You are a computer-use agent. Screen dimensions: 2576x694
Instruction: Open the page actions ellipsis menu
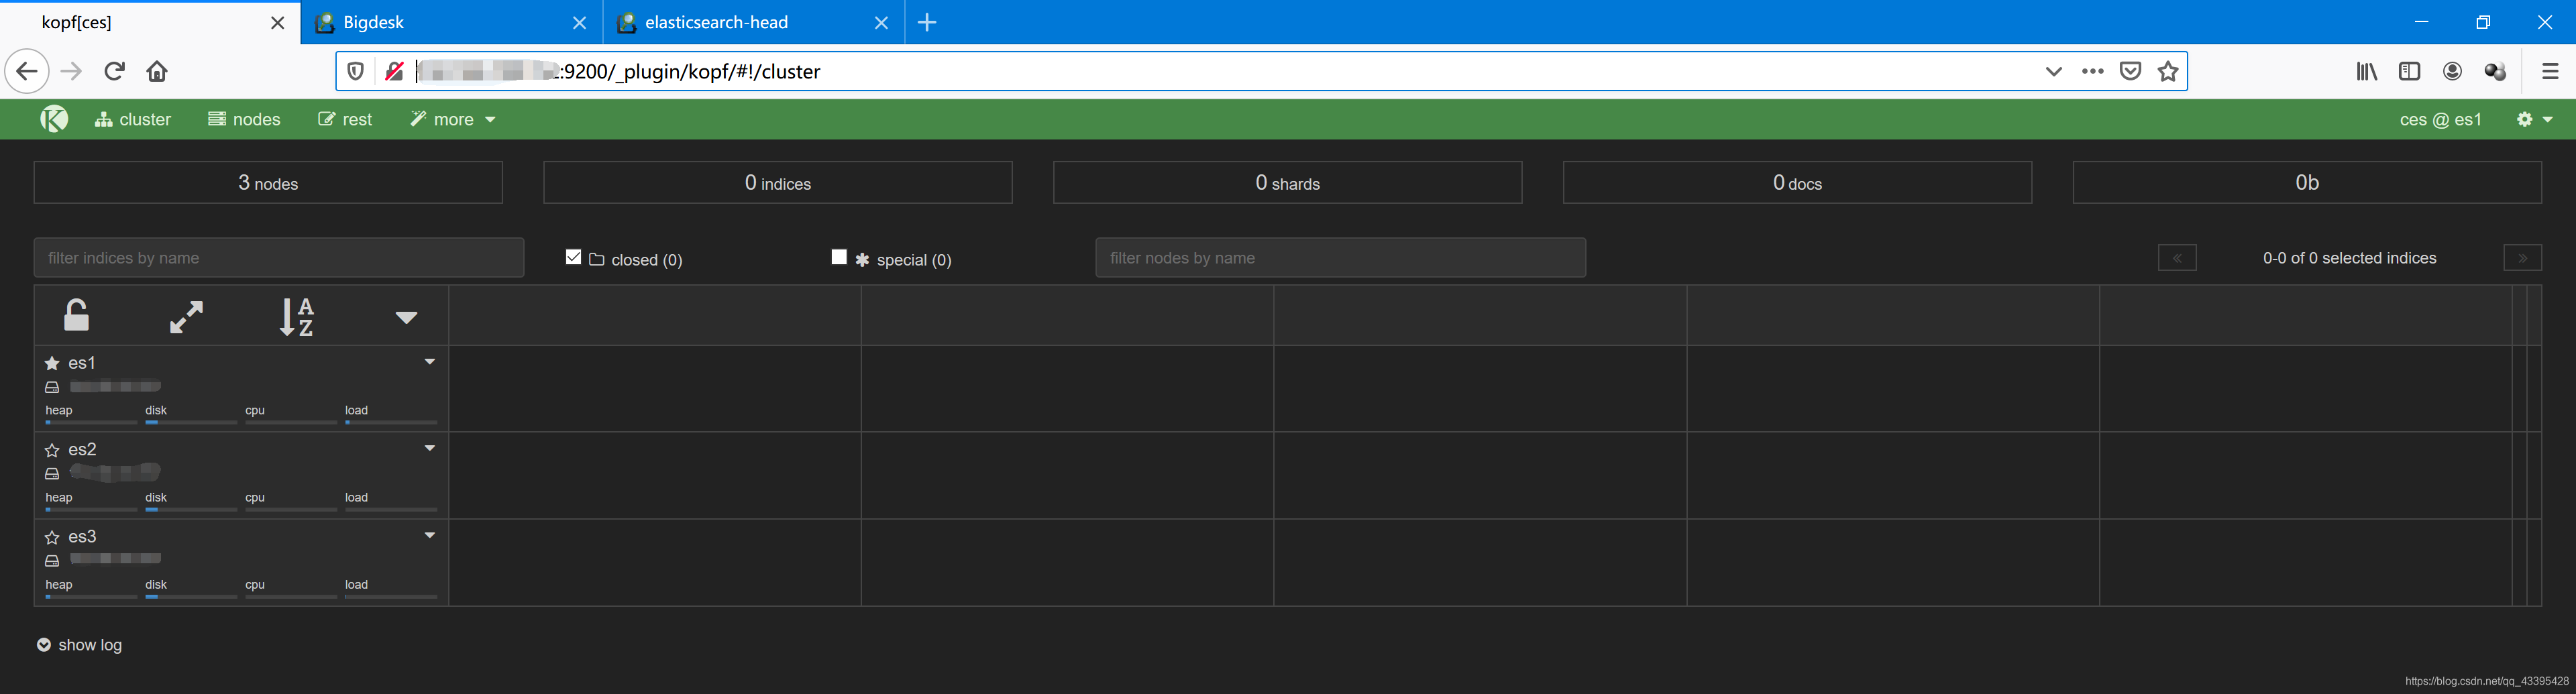[2092, 71]
